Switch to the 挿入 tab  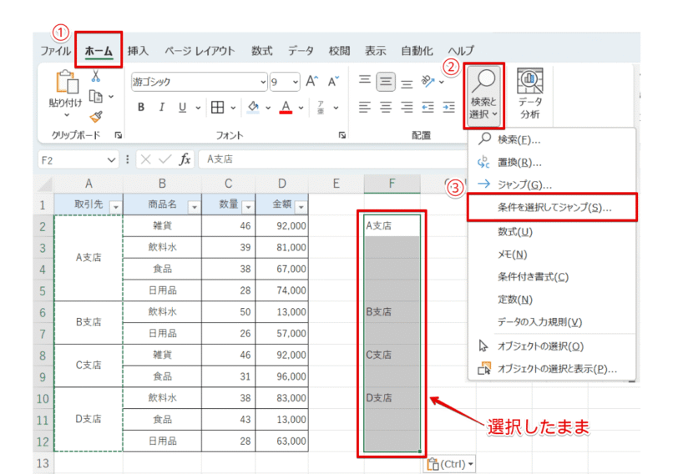138,51
